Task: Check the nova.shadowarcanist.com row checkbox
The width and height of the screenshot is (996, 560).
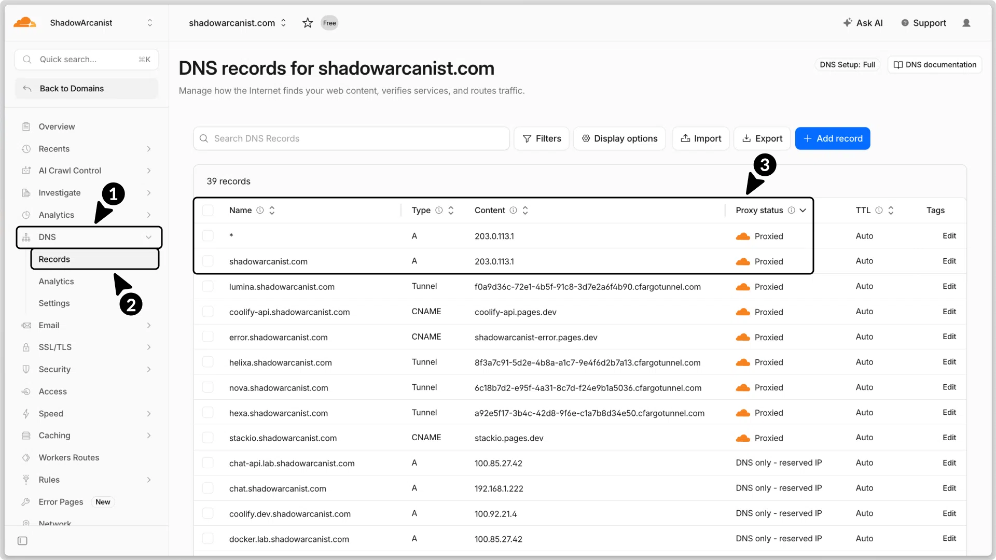Action: point(208,387)
